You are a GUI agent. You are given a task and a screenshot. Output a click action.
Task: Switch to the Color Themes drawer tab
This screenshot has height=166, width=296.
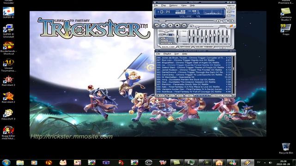pyautogui.click(x=204, y=47)
